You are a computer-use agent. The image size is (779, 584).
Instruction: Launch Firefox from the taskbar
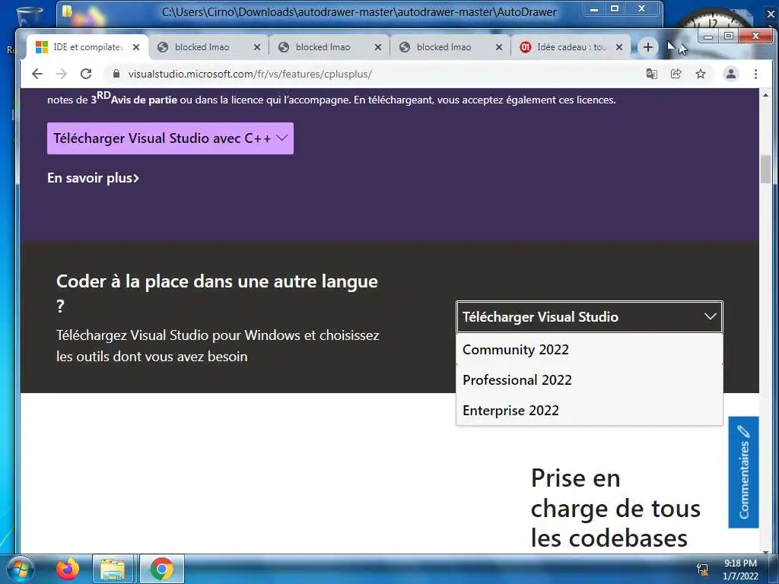(x=68, y=569)
